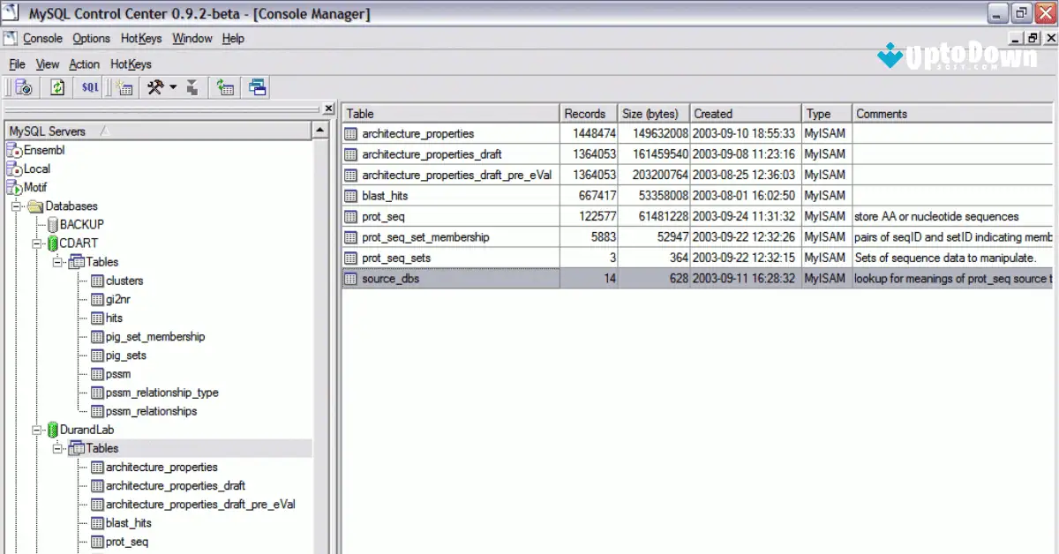Open the SQL query window icon
The height and width of the screenshot is (554, 1059).
pyautogui.click(x=90, y=86)
